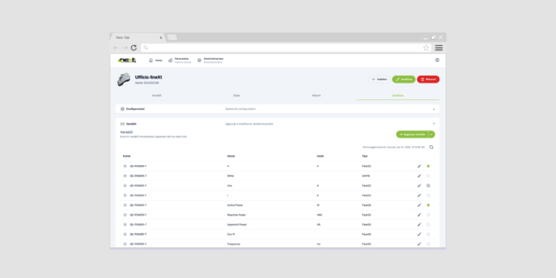Select the New Tab browser tab
This screenshot has height=278, width=556.
[137, 38]
